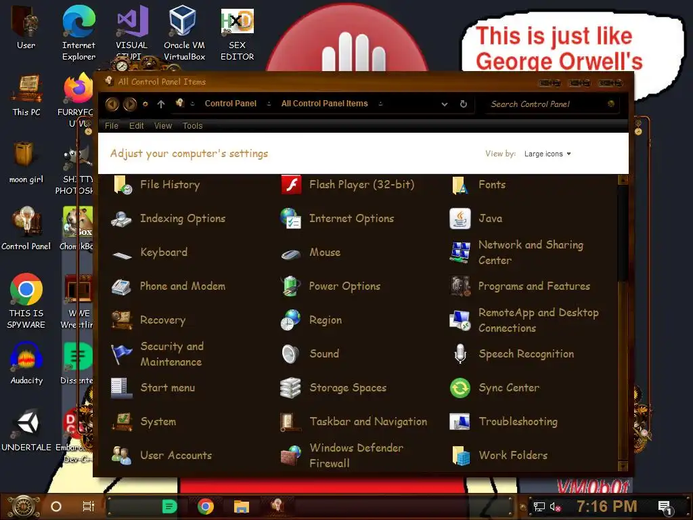The image size is (693, 520).
Task: Open Sync Center green icon
Action: pos(460,388)
